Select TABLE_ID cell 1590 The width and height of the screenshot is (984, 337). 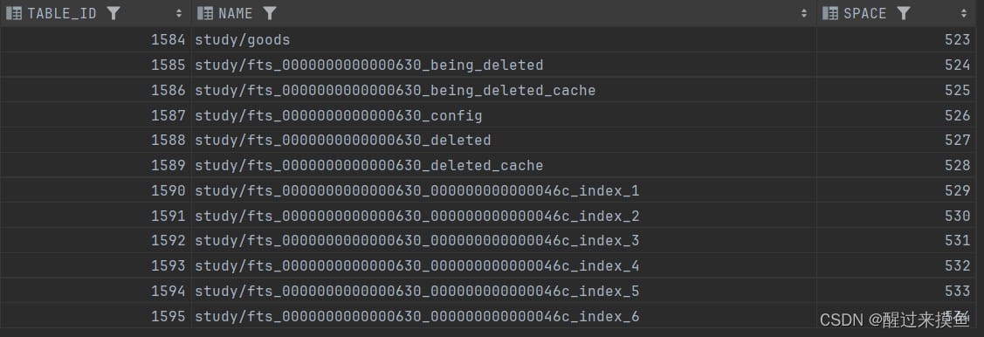95,191
